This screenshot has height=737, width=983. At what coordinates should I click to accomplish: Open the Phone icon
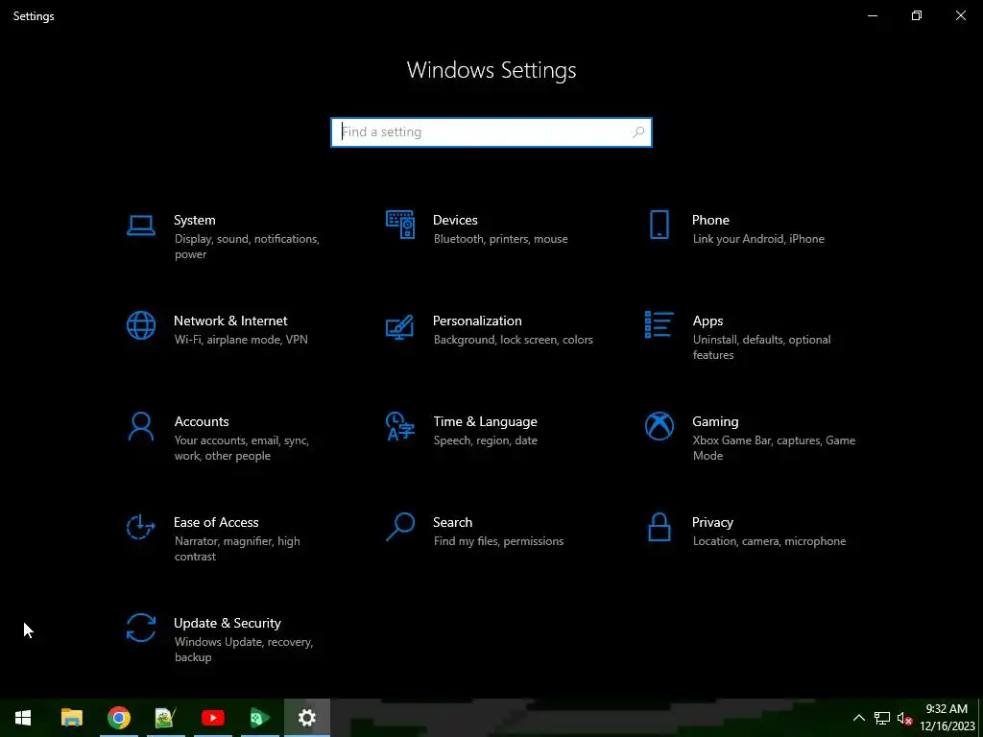(659, 225)
